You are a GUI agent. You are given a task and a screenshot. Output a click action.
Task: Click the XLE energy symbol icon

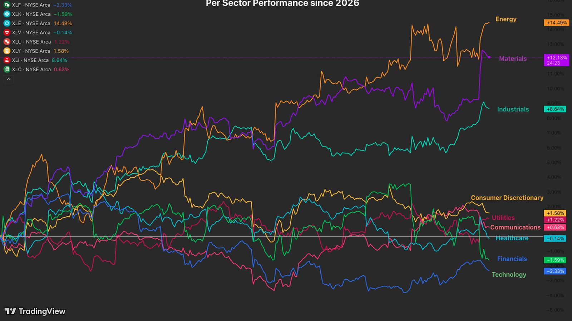pyautogui.click(x=6, y=24)
